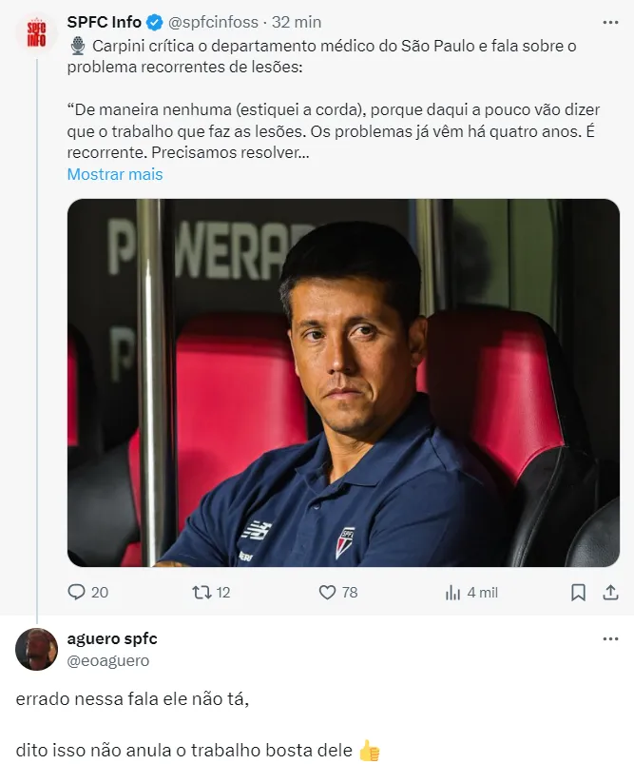Open the SPFC Info display name link
Image resolution: width=634 pixels, height=764 pixels.
(105, 22)
